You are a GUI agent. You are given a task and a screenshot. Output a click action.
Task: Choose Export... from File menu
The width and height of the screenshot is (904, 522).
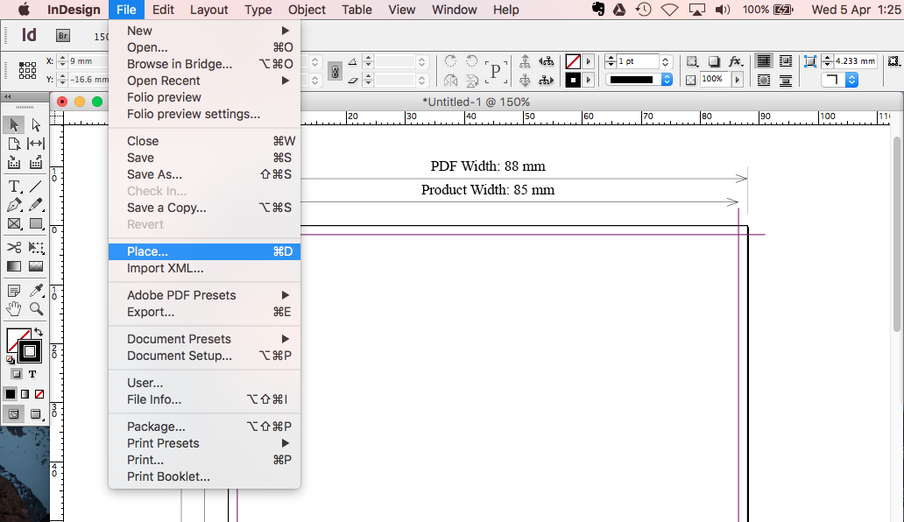[x=205, y=312]
